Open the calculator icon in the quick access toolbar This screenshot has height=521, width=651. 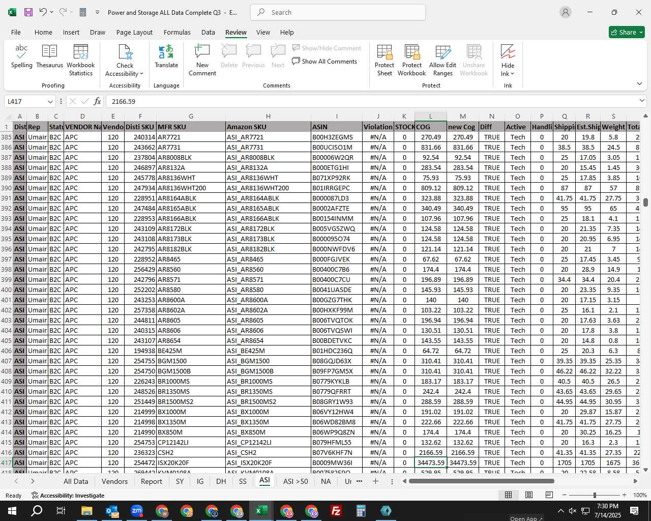pyautogui.click(x=83, y=12)
